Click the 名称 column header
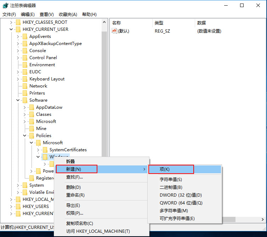The width and height of the screenshot is (267, 237). coord(131,23)
